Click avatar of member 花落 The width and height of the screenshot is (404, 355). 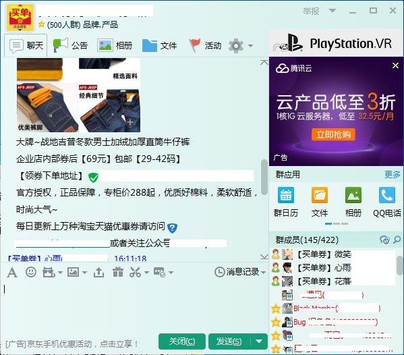click(x=287, y=281)
